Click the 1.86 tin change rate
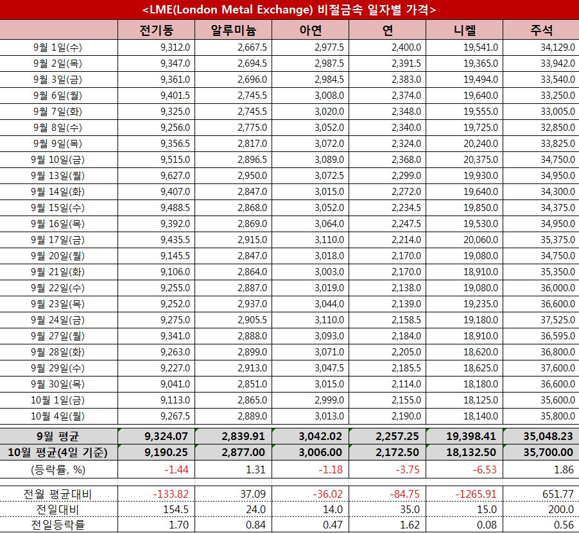The height and width of the screenshot is (533, 579). (x=564, y=470)
